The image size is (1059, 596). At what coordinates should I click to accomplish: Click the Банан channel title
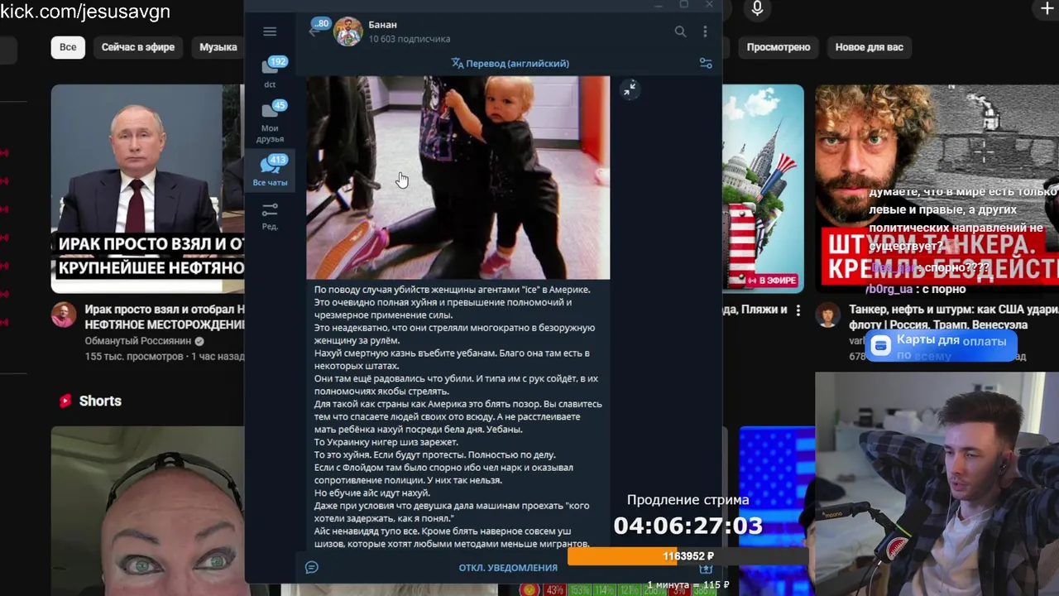pyautogui.click(x=383, y=25)
